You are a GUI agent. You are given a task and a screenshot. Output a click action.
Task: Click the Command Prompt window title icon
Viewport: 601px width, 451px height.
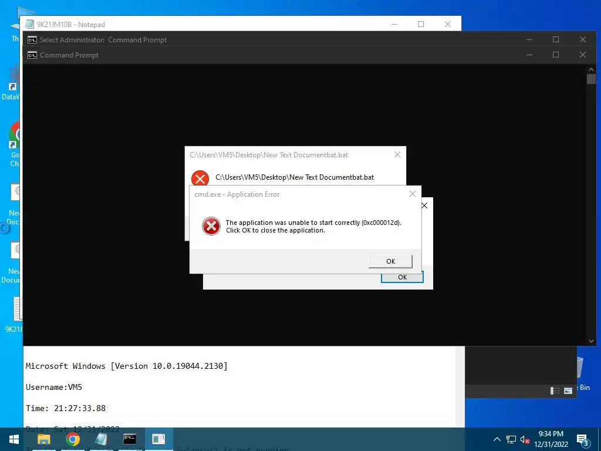coord(32,55)
